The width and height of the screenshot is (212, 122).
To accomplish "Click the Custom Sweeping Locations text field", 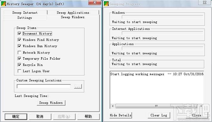I will 44,86.
